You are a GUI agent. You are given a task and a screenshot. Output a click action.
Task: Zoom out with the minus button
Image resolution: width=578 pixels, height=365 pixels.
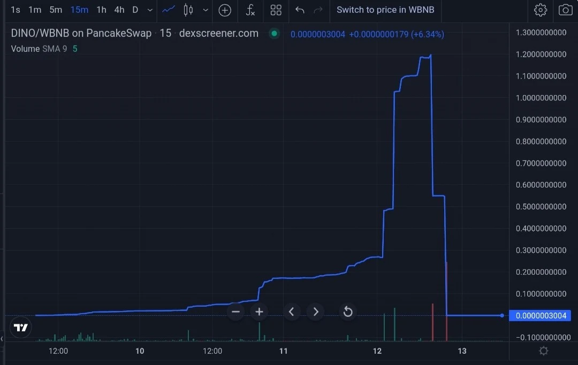pos(235,312)
